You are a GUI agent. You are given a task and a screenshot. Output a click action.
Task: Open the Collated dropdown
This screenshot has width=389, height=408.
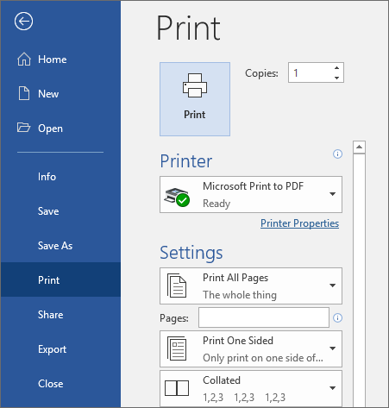(x=251, y=388)
